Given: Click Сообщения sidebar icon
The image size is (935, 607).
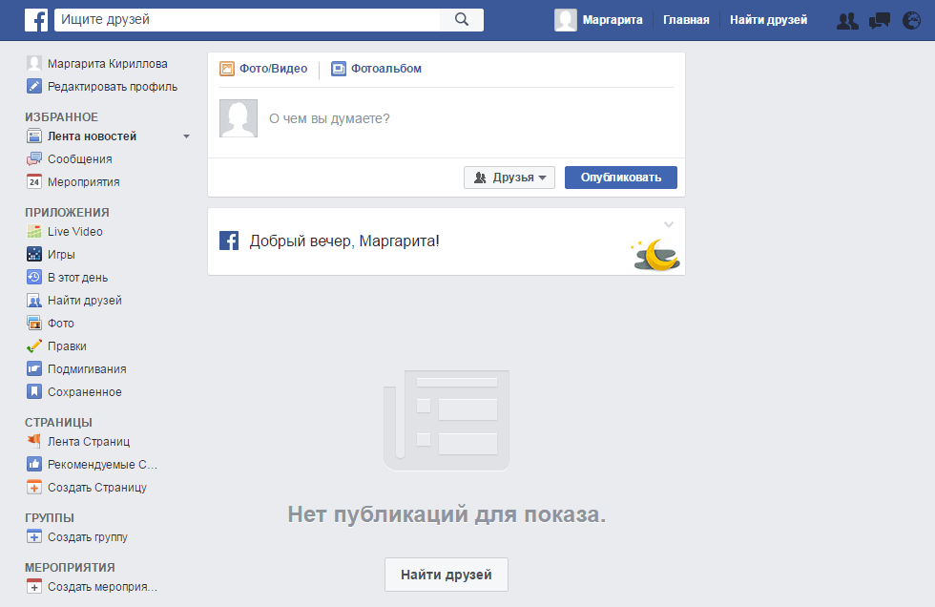Looking at the screenshot, I should point(34,159).
